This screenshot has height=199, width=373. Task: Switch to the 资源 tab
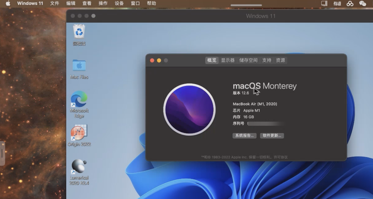pyautogui.click(x=280, y=60)
